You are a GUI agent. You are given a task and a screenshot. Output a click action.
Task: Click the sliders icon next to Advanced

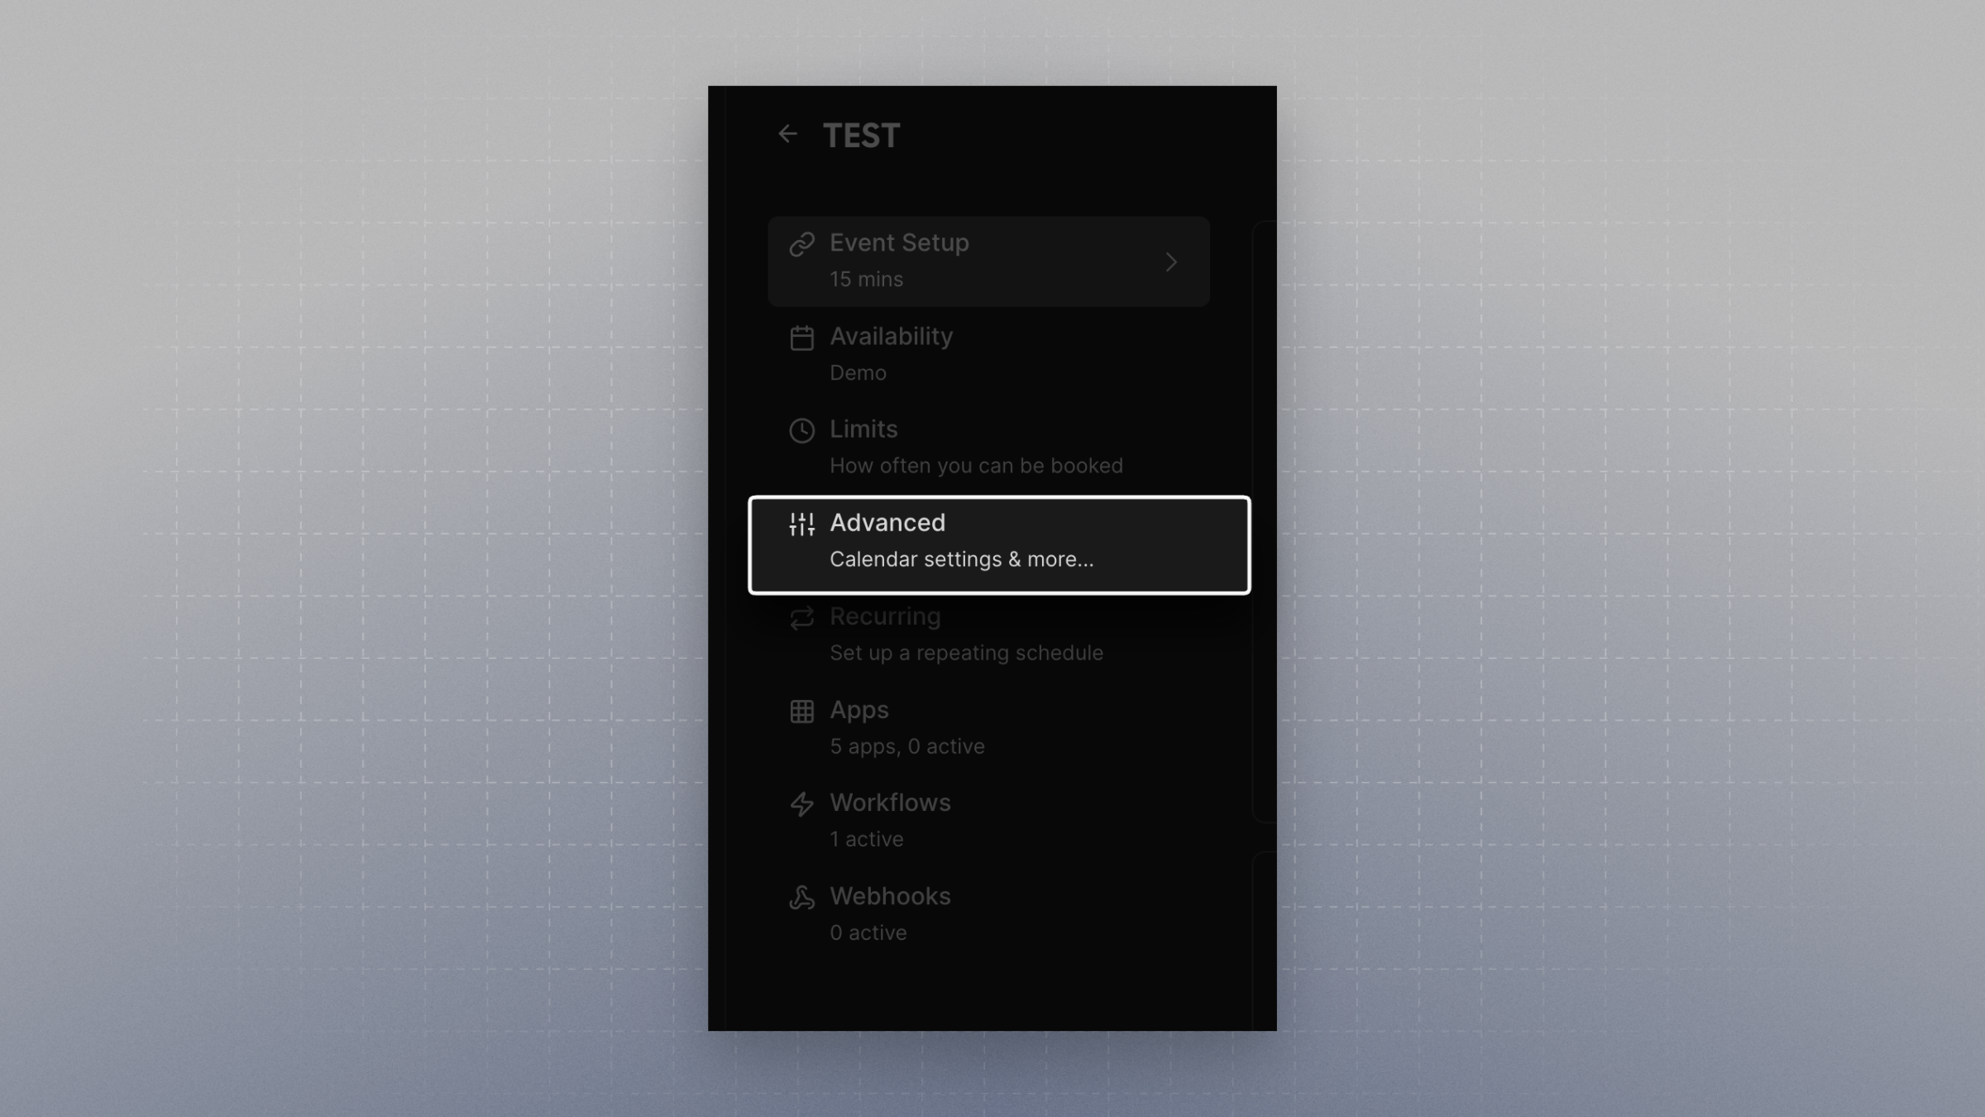point(801,524)
